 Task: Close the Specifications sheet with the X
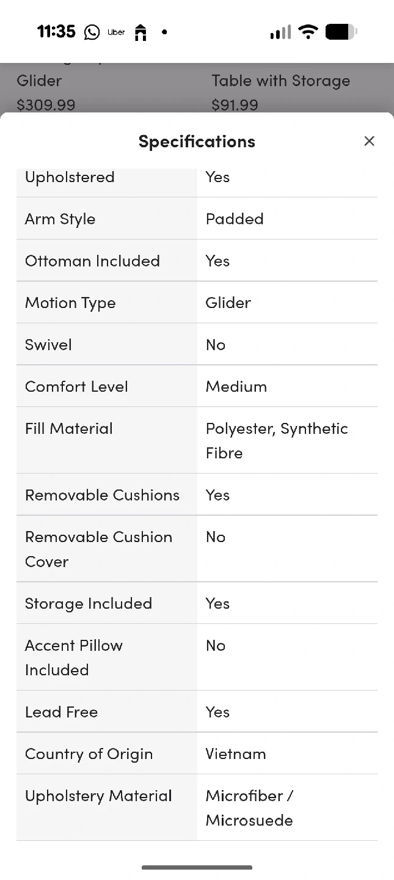tap(369, 141)
